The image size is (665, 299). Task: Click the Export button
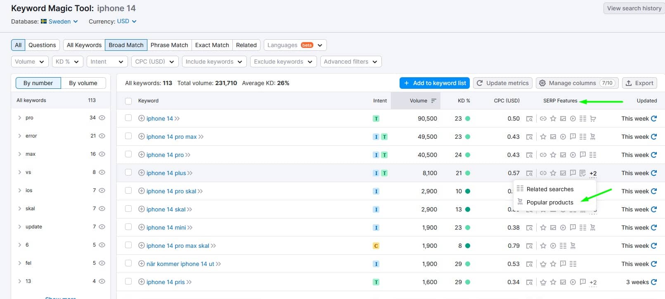pos(639,83)
